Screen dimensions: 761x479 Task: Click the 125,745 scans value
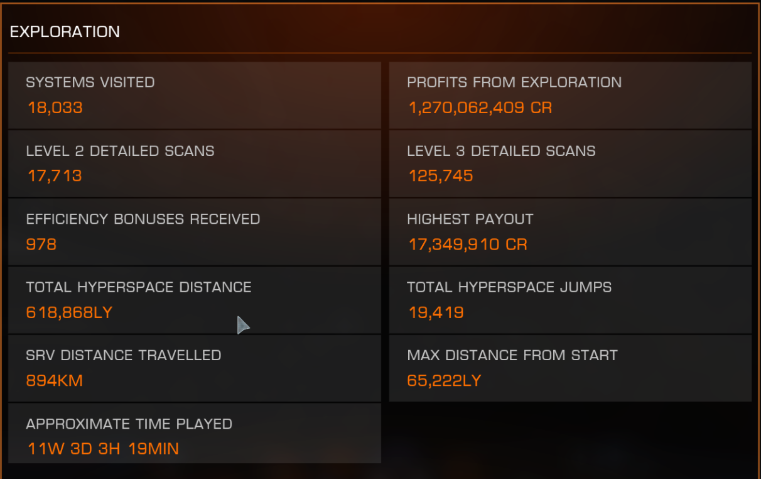tap(441, 175)
